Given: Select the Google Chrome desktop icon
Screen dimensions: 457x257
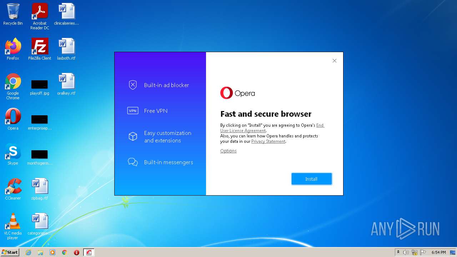Looking at the screenshot, I should click(x=13, y=87).
